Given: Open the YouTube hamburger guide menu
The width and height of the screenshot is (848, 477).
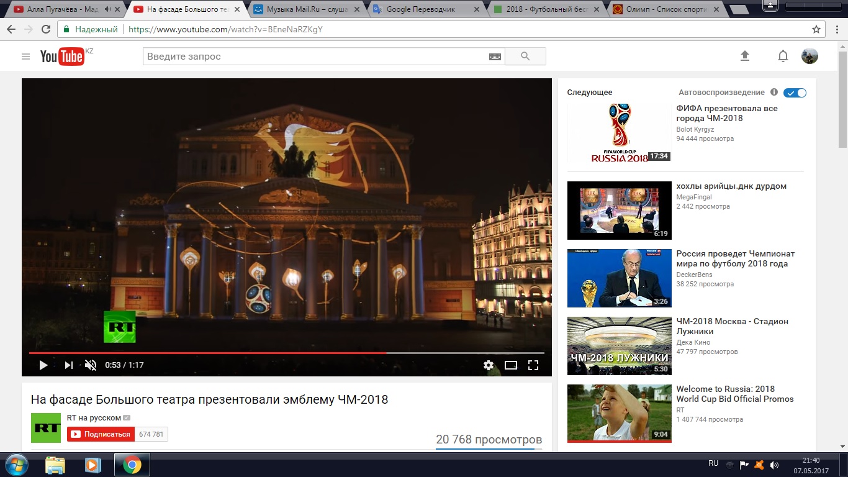Looking at the screenshot, I should [x=25, y=57].
